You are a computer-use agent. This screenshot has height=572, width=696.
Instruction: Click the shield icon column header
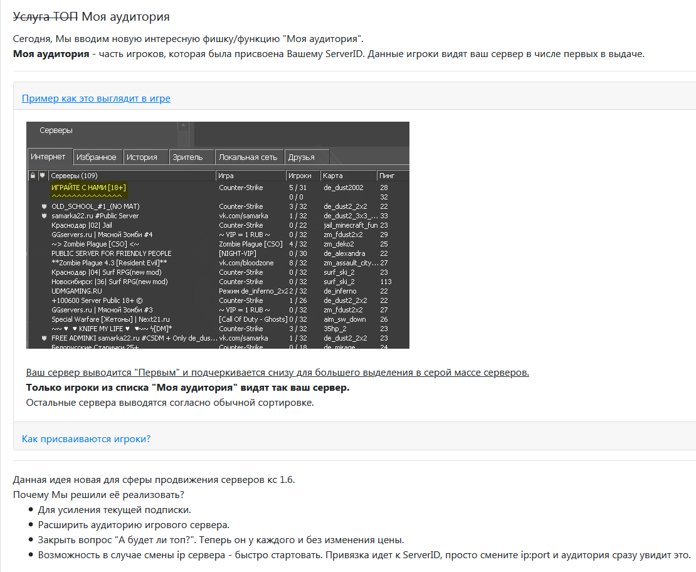43,176
